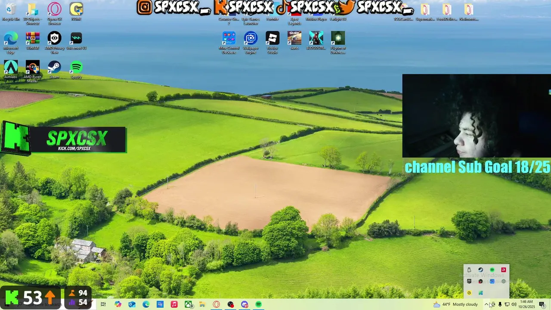Screen dimensions: 551x310
Task: Select the Food.Delive... folder icon
Action: [x=447, y=12]
